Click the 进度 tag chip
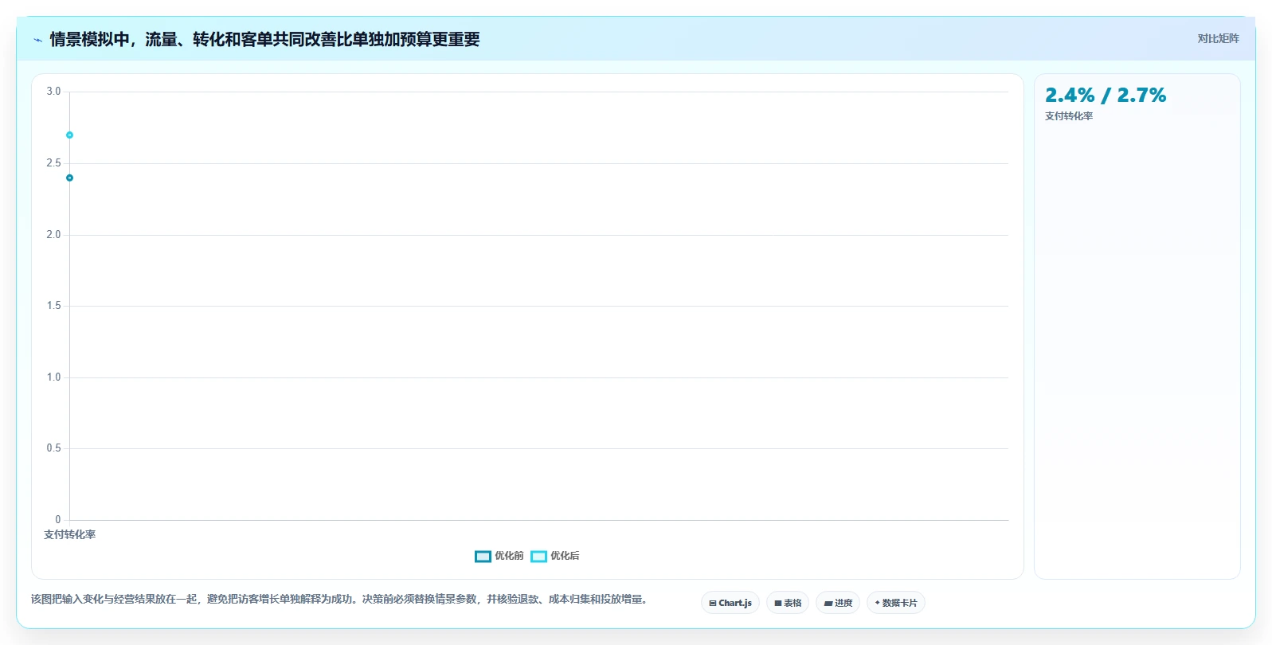 (x=838, y=603)
